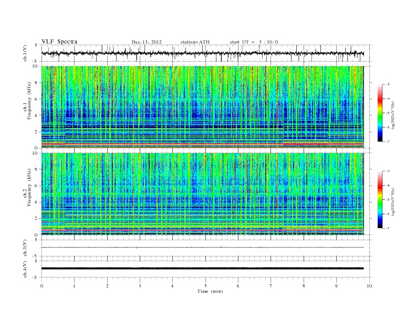The image size is (416, 321).
Task: Select the "start UT = 3:10:0" label
Action: pyautogui.click(x=254, y=42)
